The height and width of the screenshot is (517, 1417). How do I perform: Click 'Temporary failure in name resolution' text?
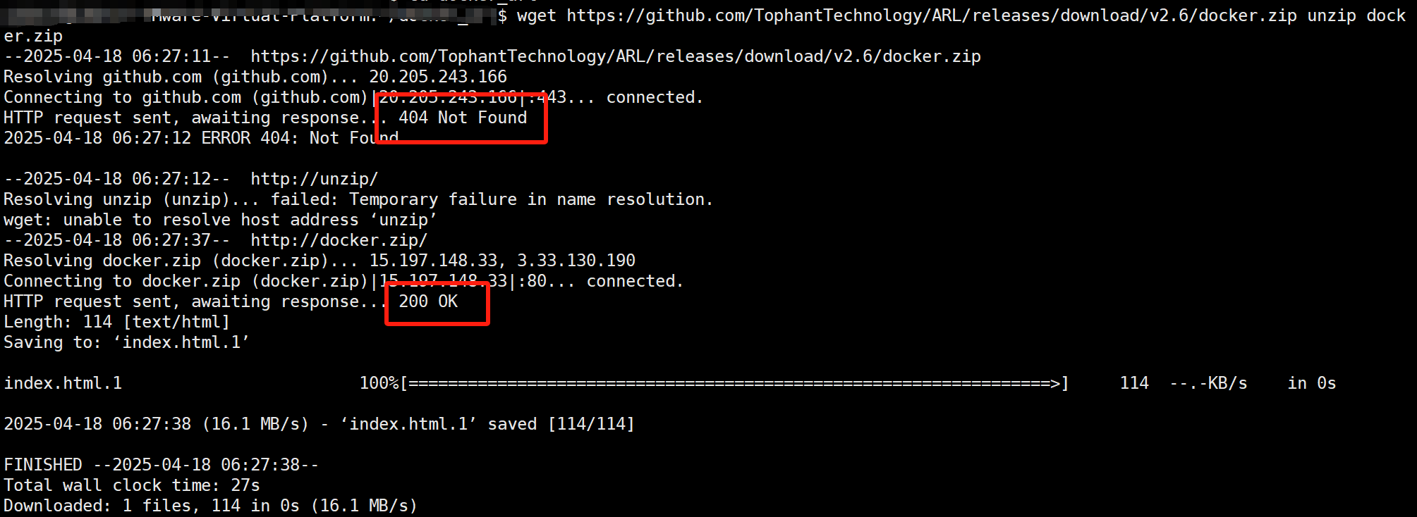pyautogui.click(x=530, y=199)
